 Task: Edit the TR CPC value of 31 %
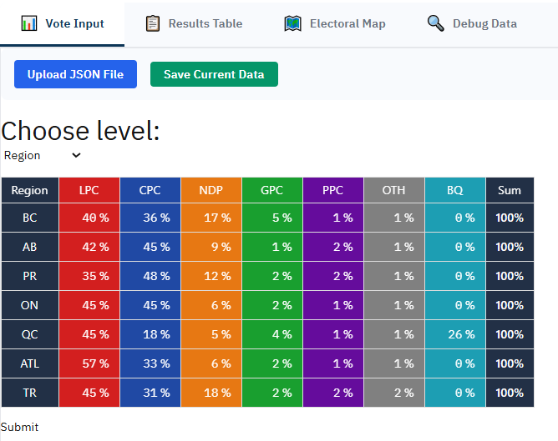[150, 393]
